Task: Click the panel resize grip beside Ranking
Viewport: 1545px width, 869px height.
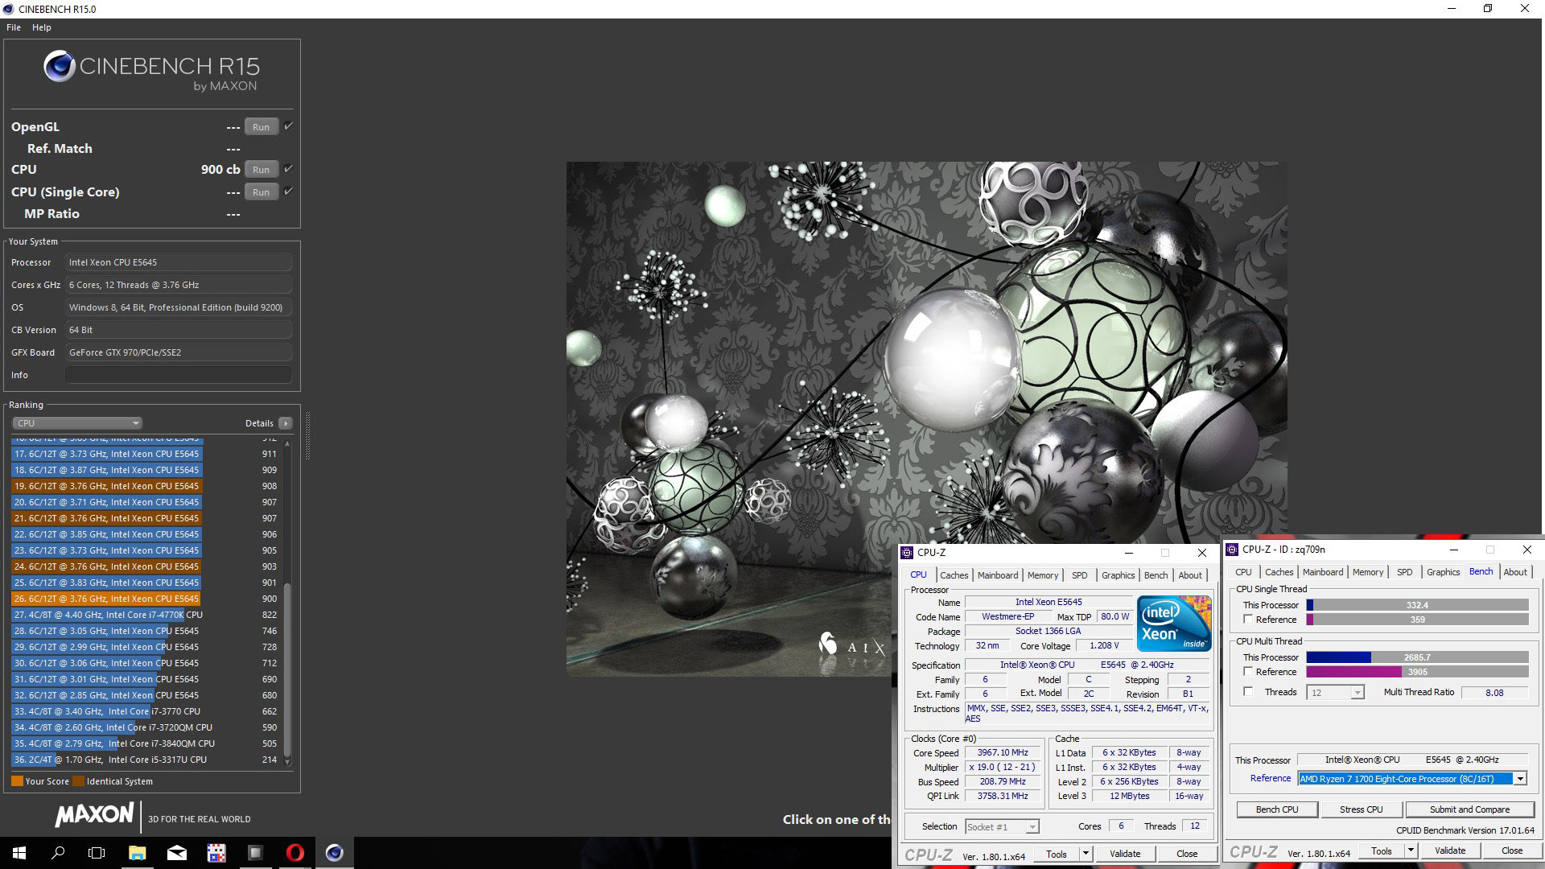Action: coord(307,435)
